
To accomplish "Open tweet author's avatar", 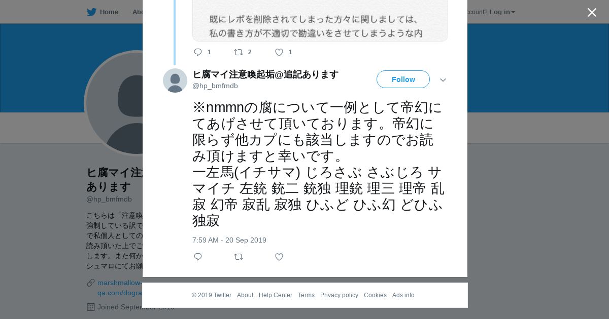I will coord(175,81).
